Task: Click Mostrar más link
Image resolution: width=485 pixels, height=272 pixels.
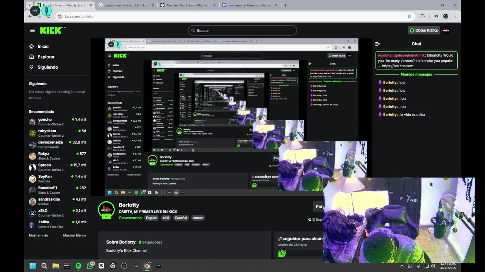Action: click(x=38, y=235)
